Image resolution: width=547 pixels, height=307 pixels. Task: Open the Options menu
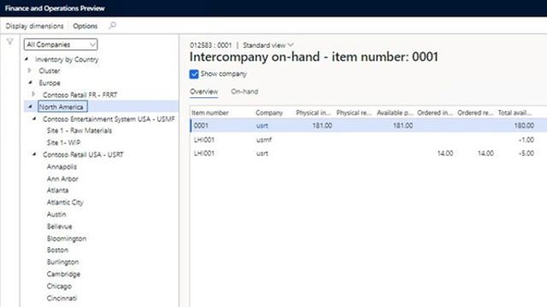click(x=85, y=26)
